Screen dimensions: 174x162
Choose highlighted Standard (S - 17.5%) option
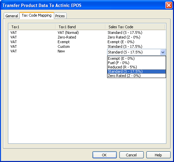(x=136, y=71)
